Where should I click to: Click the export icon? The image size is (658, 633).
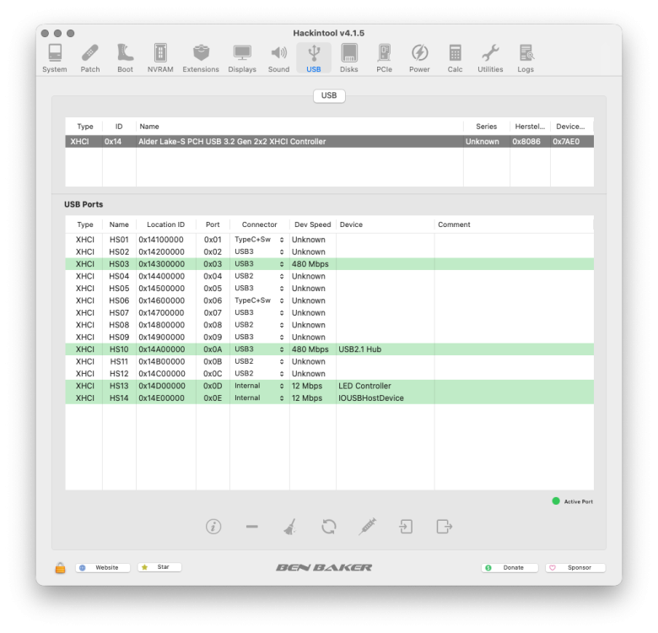[x=445, y=527]
